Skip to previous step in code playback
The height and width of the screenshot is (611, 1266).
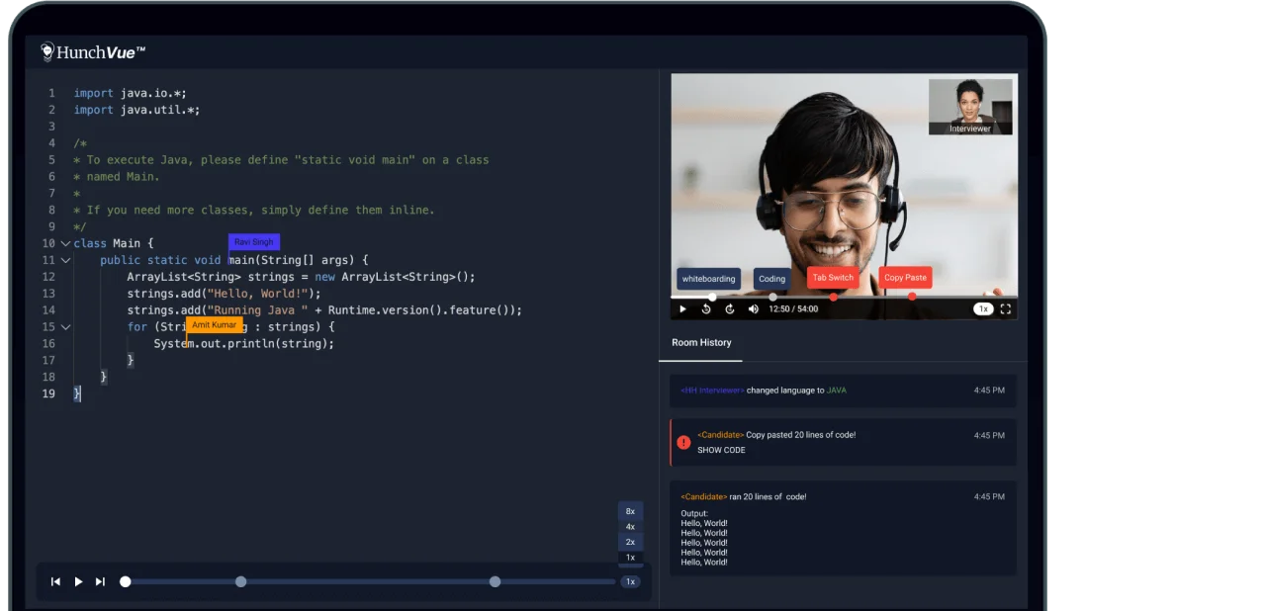point(56,581)
